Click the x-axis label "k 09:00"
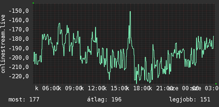 coord(70,88)
